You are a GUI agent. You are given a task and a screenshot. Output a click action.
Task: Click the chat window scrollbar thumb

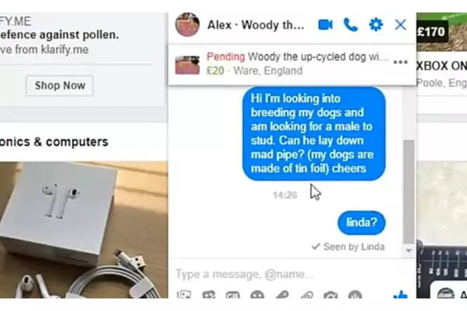409,192
